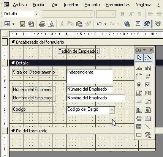163x157 pixels.
Task: Choose the Check Box tool in toolbox
Action: tap(147, 85)
